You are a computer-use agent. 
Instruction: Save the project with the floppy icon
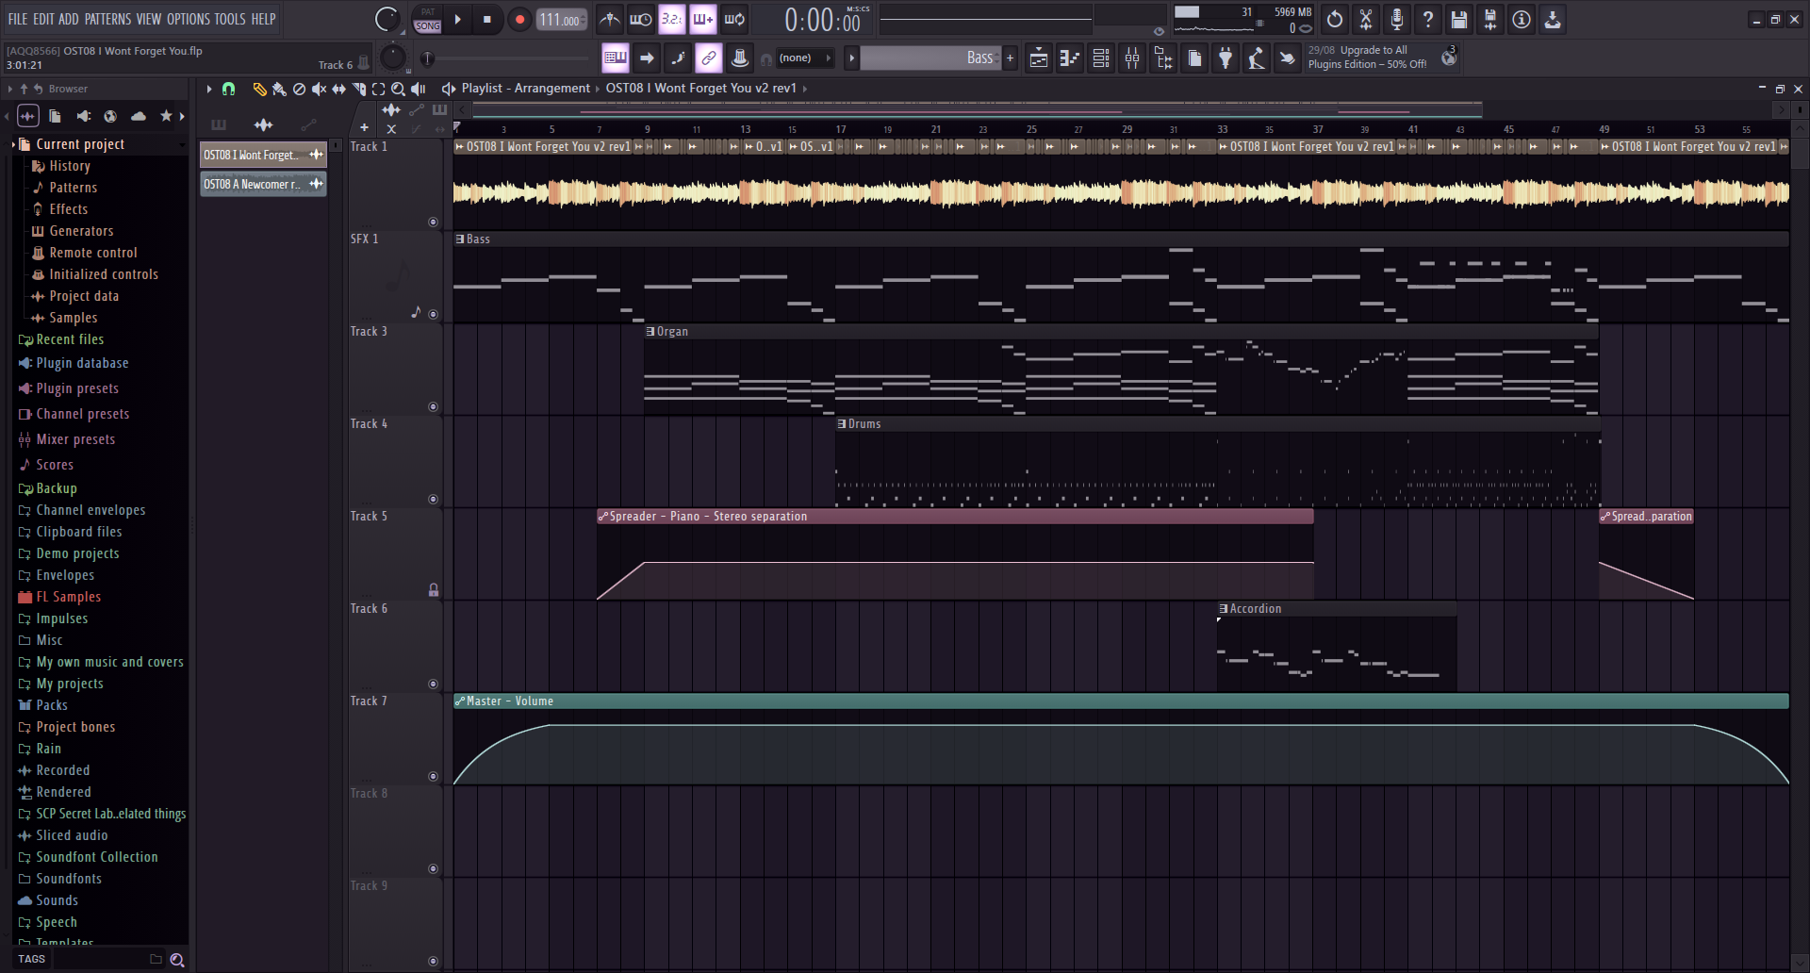tap(1458, 19)
